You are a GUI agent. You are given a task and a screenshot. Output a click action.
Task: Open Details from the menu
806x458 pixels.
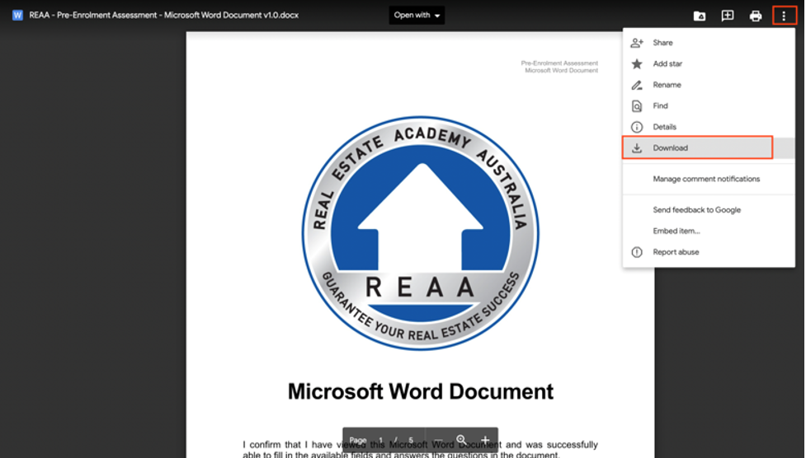pos(709,127)
